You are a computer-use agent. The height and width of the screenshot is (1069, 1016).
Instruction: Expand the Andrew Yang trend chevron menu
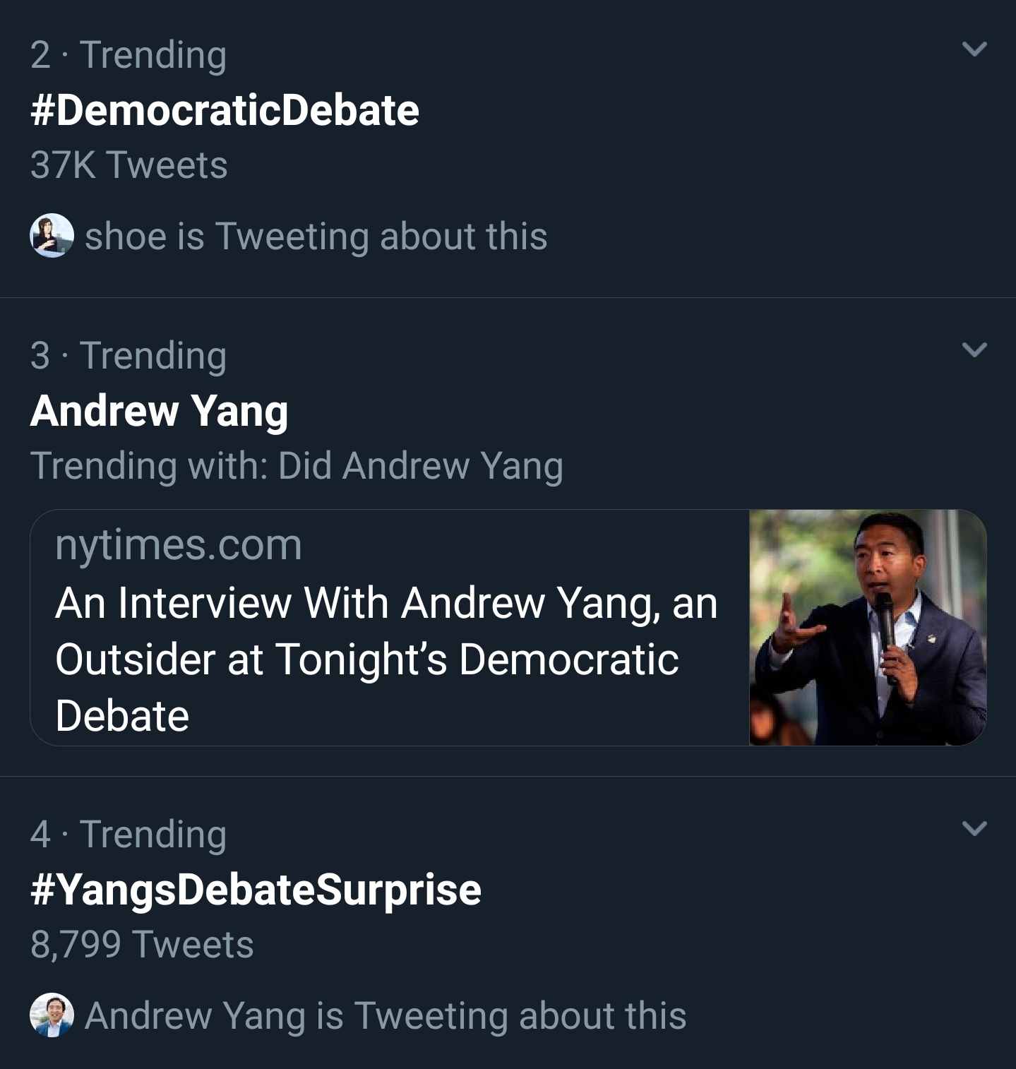coord(974,350)
